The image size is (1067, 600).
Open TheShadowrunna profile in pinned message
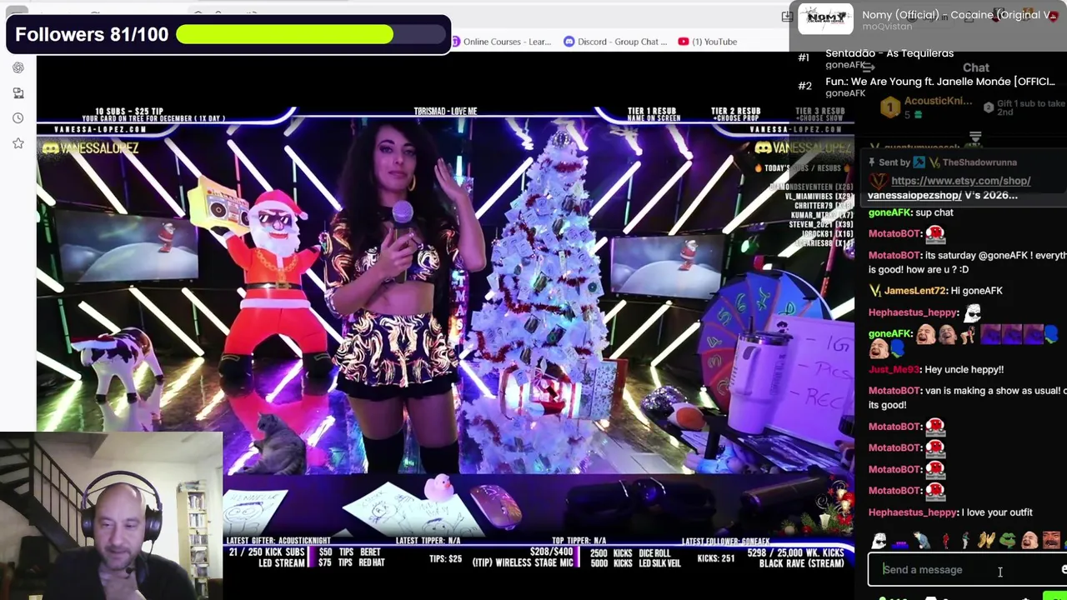pos(979,162)
